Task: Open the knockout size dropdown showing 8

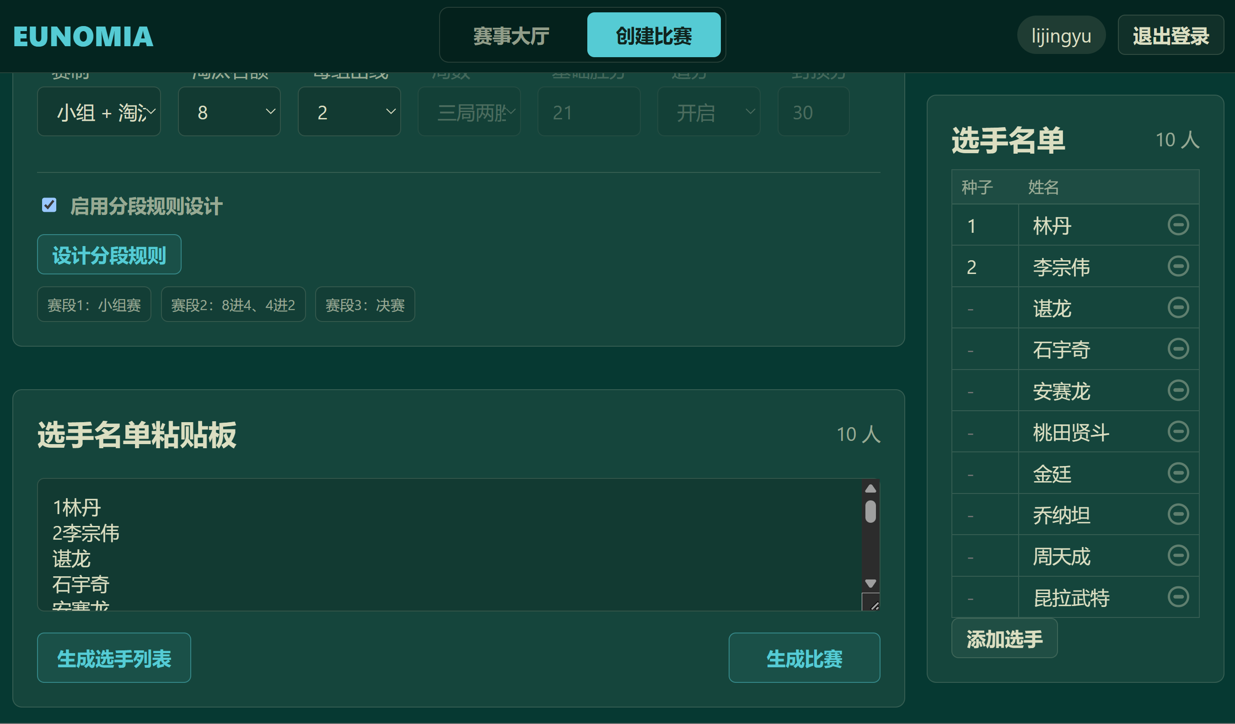Action: 229,112
